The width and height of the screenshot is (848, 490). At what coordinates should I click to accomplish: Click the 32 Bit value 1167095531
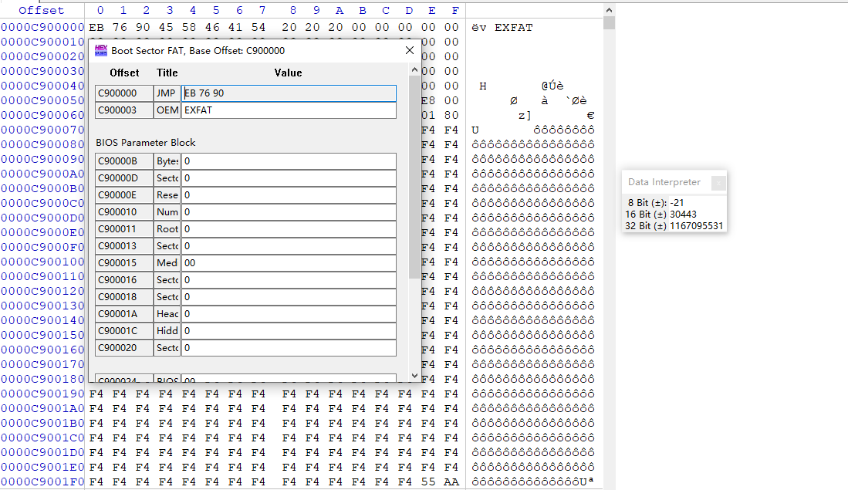click(x=697, y=225)
